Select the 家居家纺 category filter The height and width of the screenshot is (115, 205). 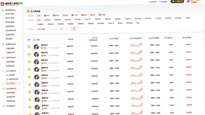pyautogui.click(x=108, y=19)
